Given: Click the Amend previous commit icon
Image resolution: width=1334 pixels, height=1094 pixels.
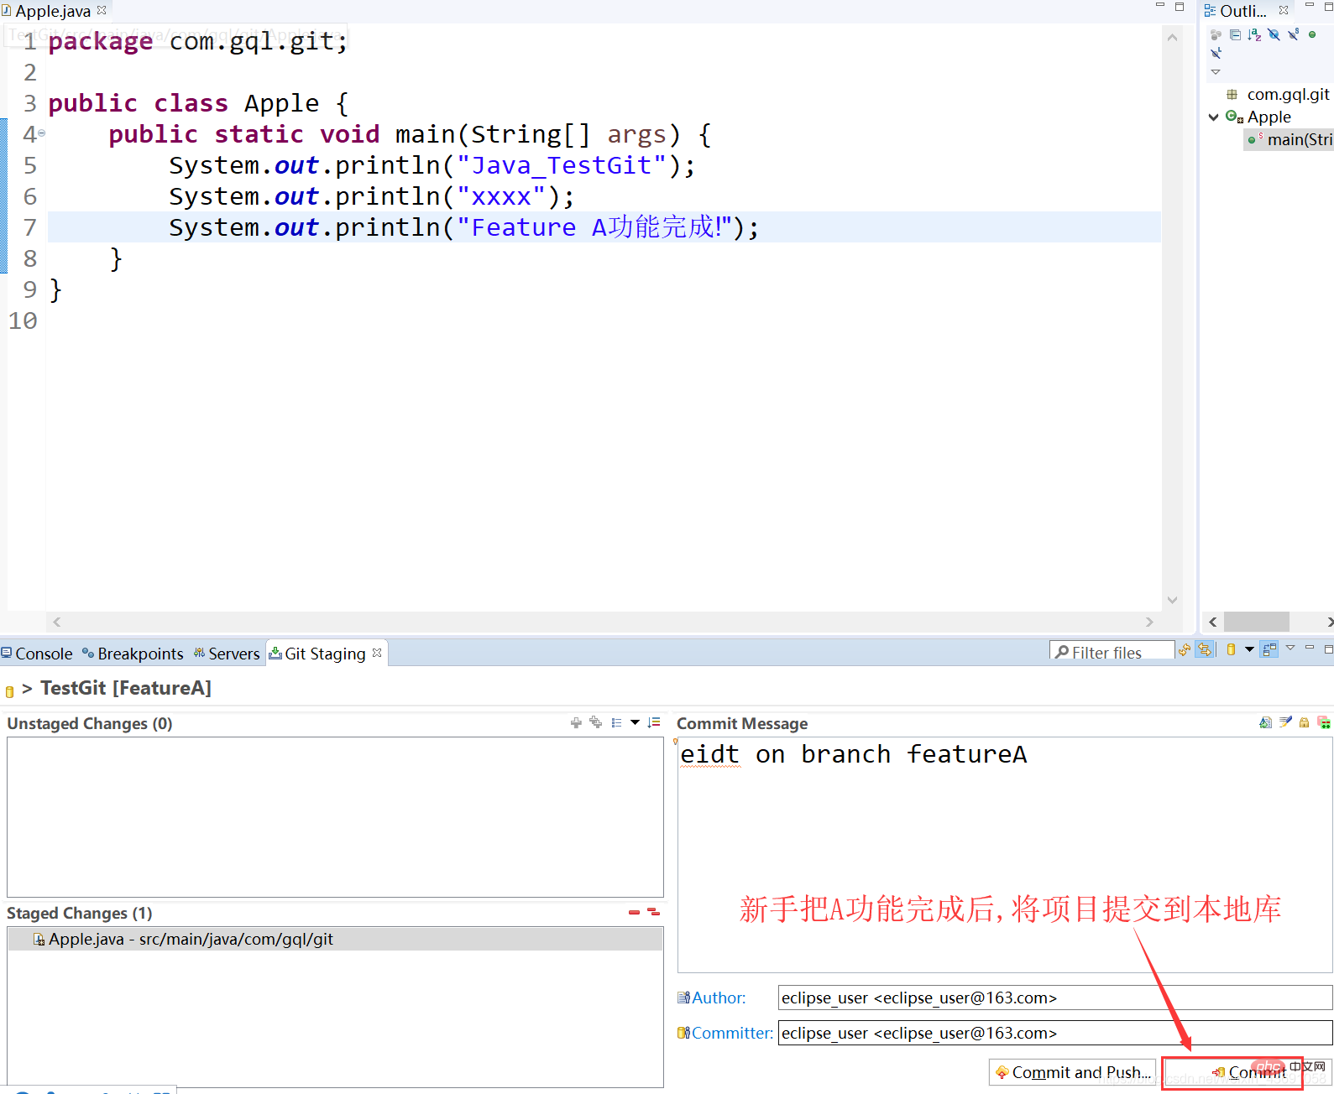Looking at the screenshot, I should (x=1265, y=722).
